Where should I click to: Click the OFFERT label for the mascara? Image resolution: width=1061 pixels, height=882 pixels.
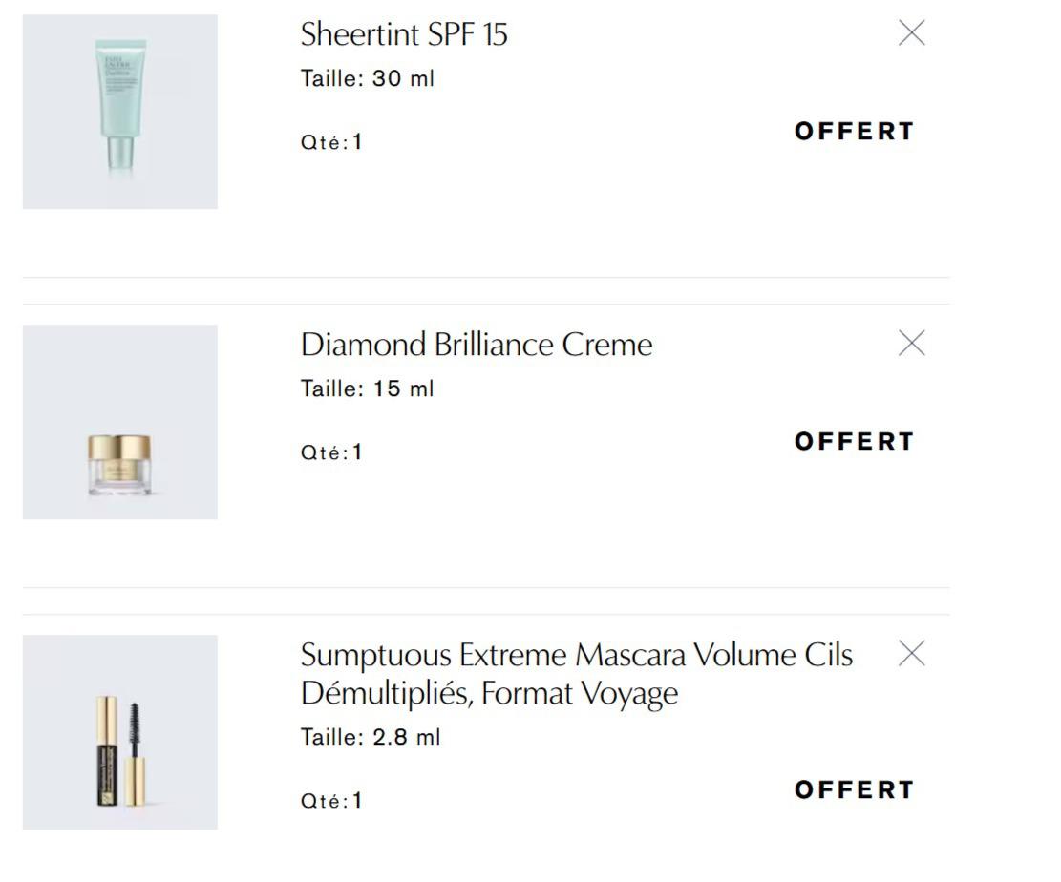[854, 790]
